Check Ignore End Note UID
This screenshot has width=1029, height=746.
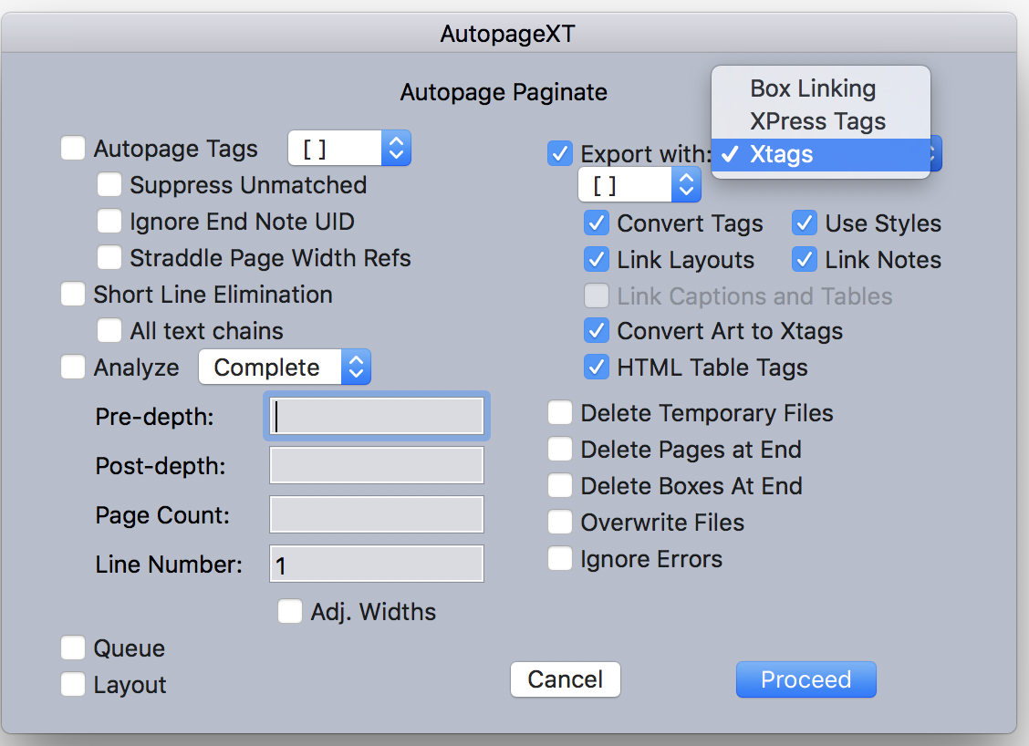[109, 222]
